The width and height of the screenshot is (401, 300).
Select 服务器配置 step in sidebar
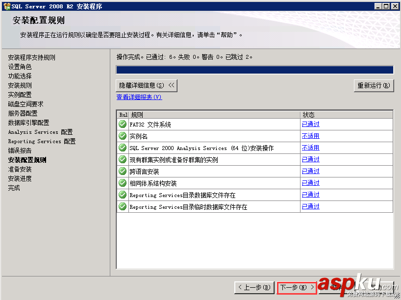(x=23, y=113)
